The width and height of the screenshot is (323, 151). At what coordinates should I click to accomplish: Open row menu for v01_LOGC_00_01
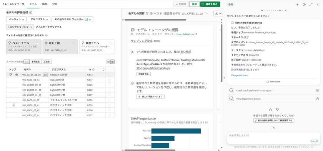[109, 115]
